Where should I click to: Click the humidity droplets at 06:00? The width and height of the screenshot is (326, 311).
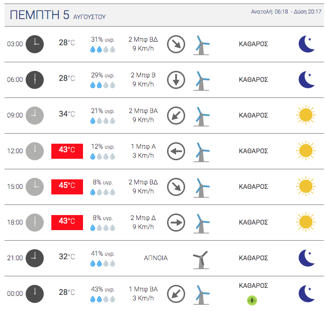tap(103, 85)
